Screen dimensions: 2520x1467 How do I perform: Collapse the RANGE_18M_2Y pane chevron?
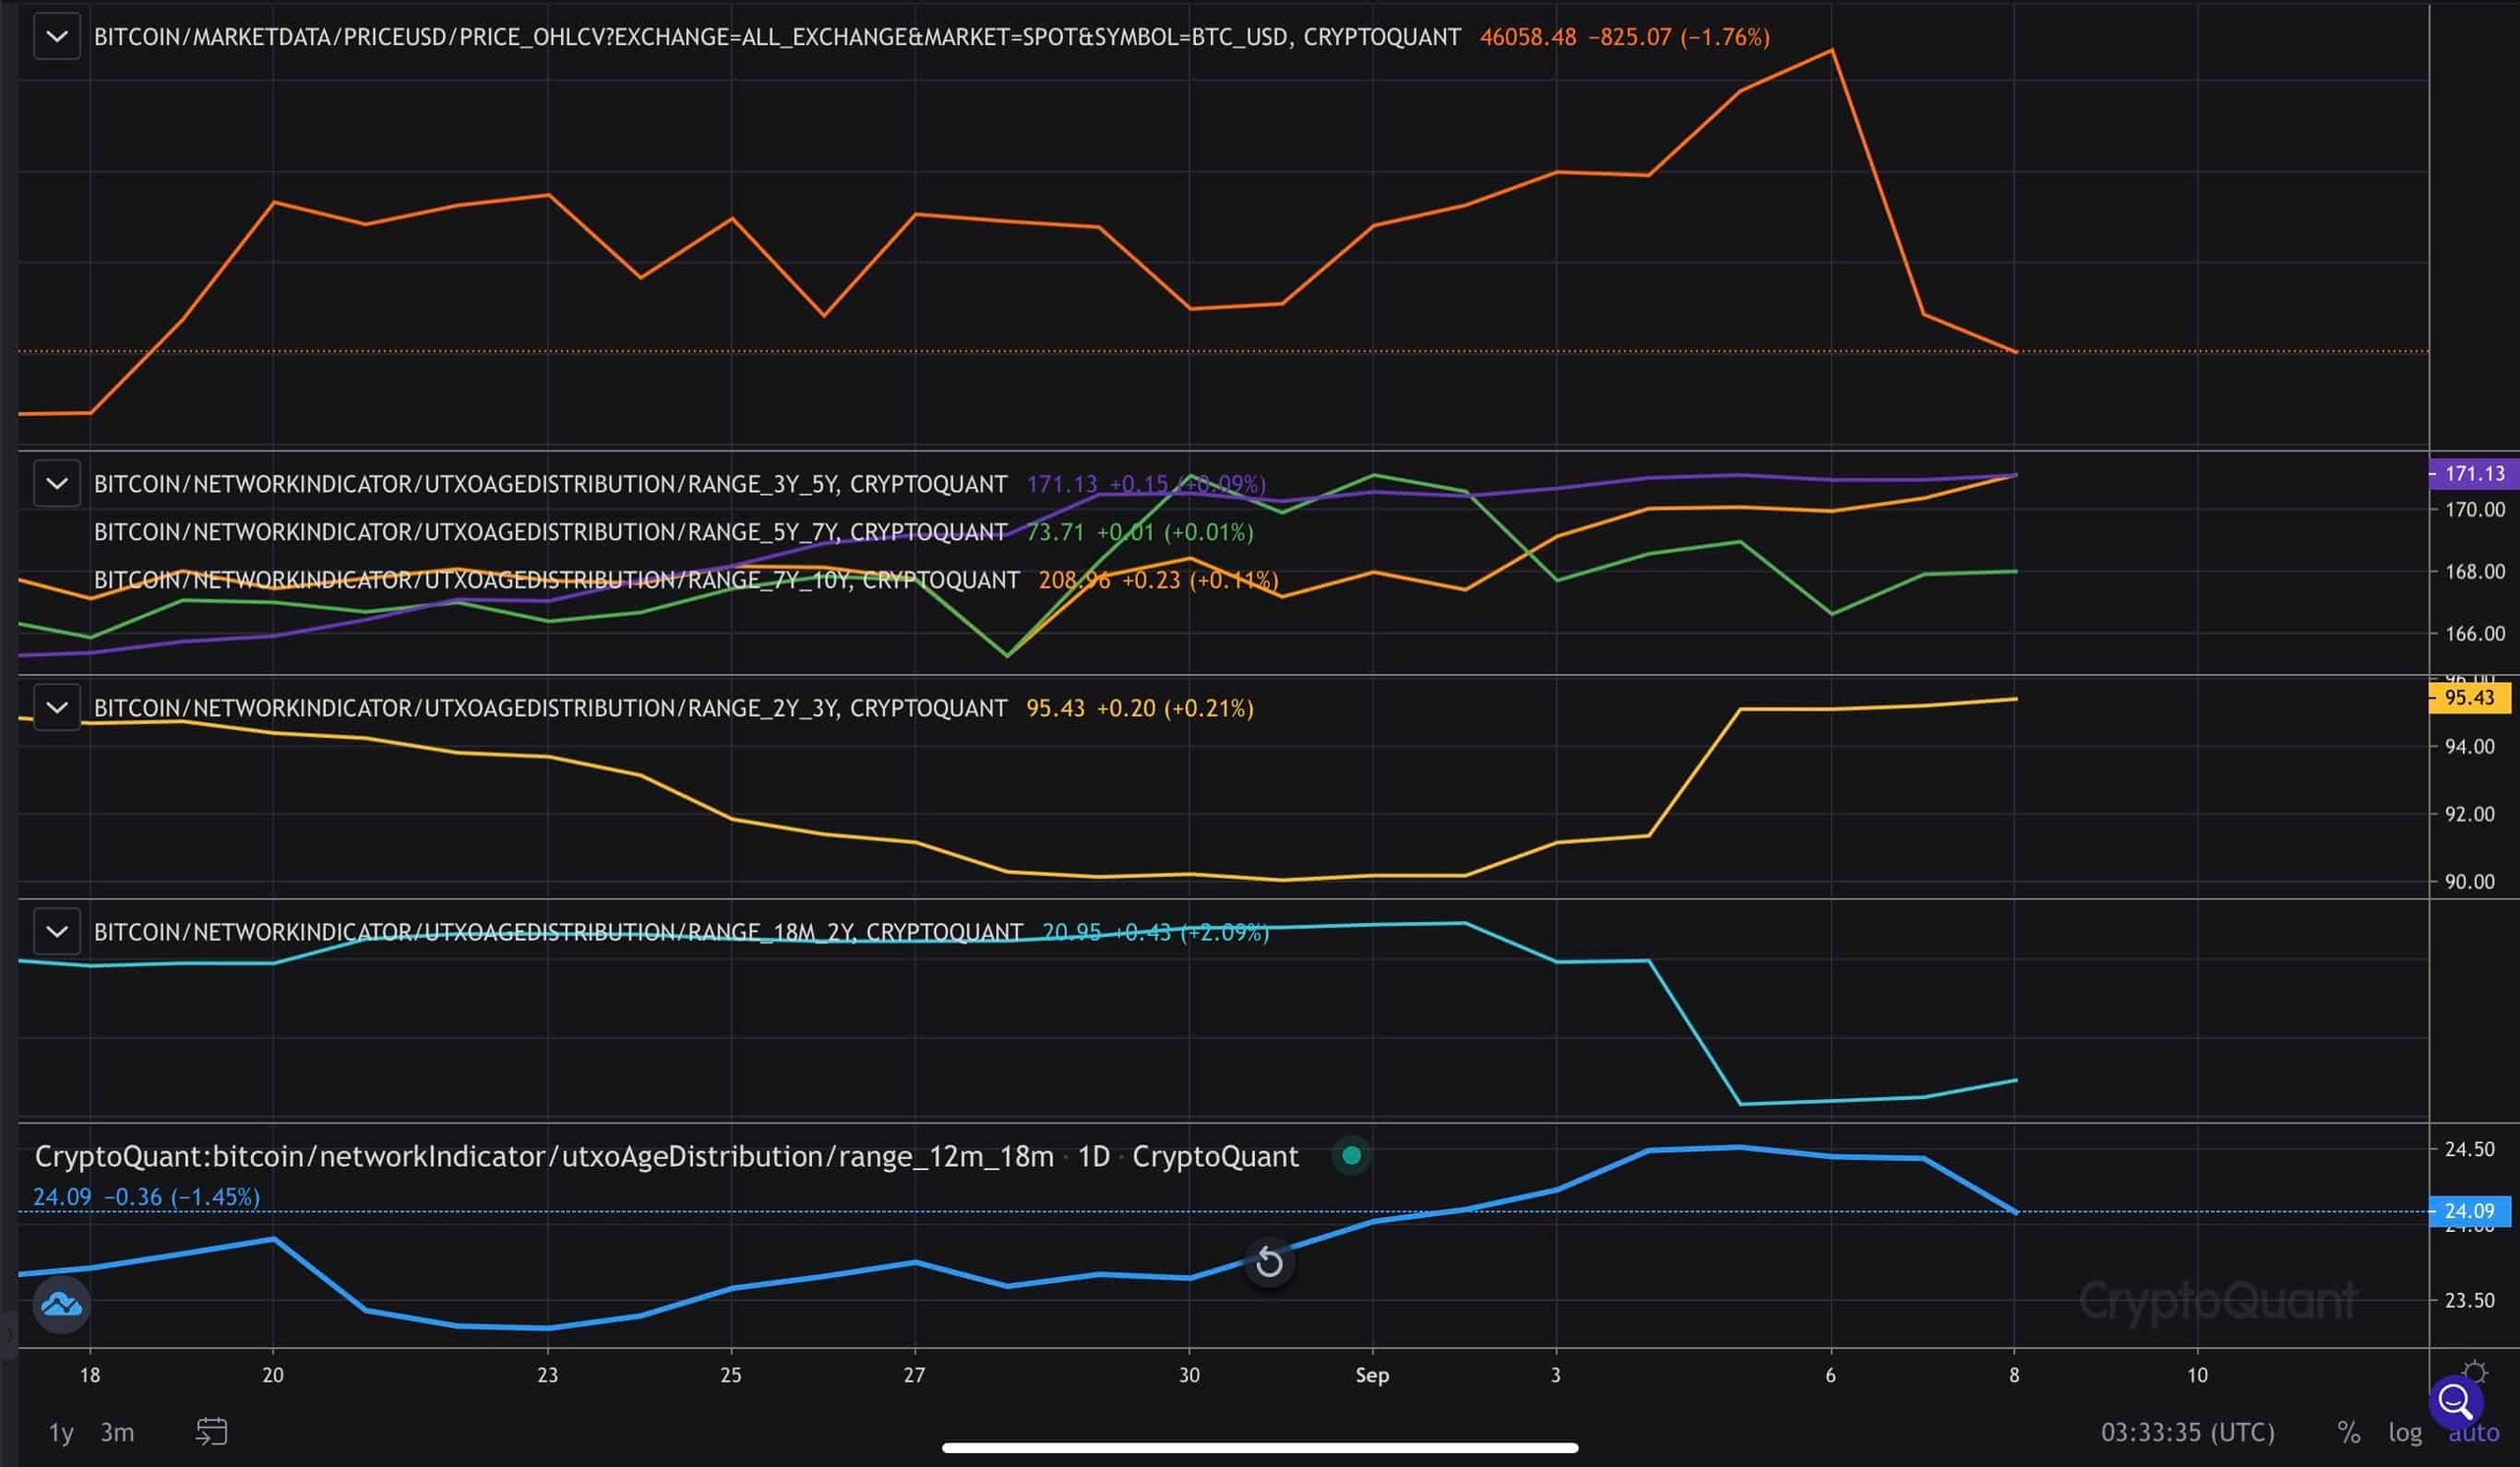(x=57, y=932)
